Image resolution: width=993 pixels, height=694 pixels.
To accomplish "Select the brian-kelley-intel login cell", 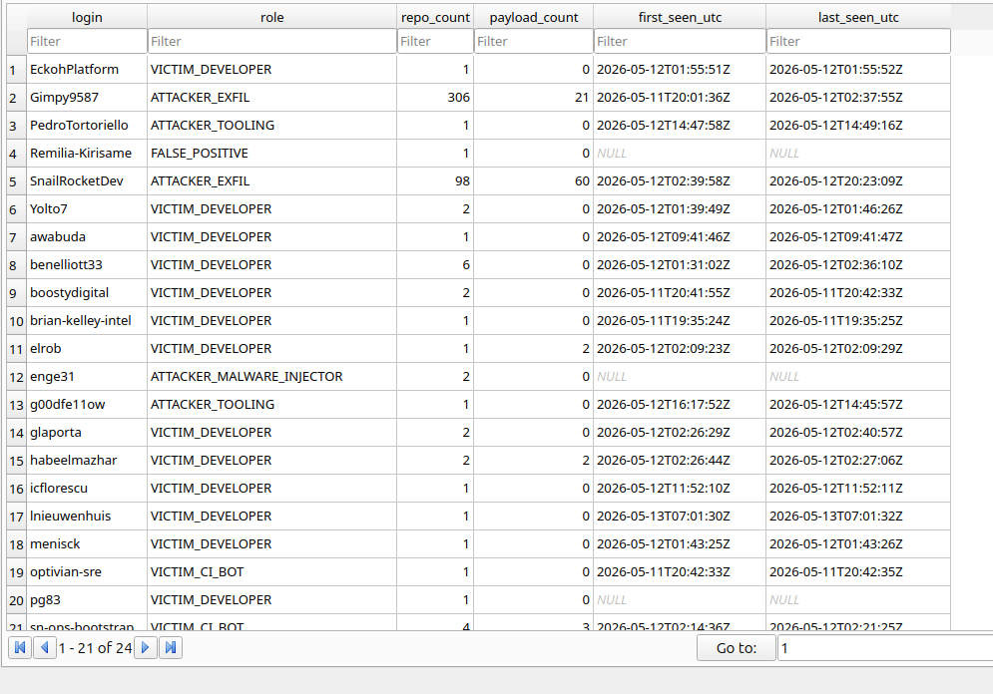I will point(87,321).
